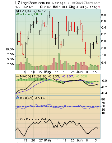The image size is (112, 143).
Task: Click the Nasdaq GS exchange label
Action: coord(60,3)
